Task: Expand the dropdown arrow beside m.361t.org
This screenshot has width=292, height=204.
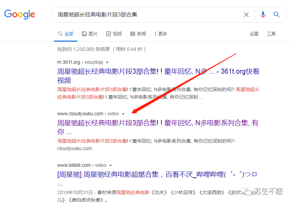Action: click(107, 62)
